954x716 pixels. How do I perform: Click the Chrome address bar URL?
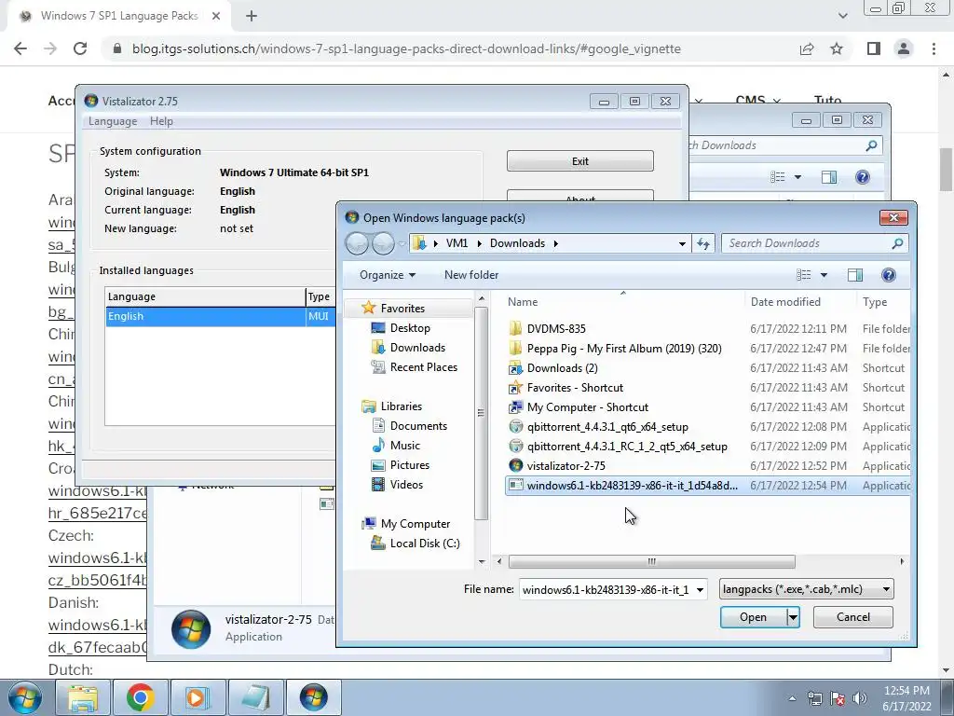(x=406, y=48)
